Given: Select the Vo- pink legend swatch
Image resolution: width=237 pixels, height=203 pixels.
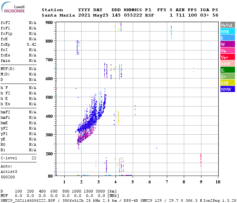Looking at the screenshot, I should pyautogui.click(x=228, y=51).
